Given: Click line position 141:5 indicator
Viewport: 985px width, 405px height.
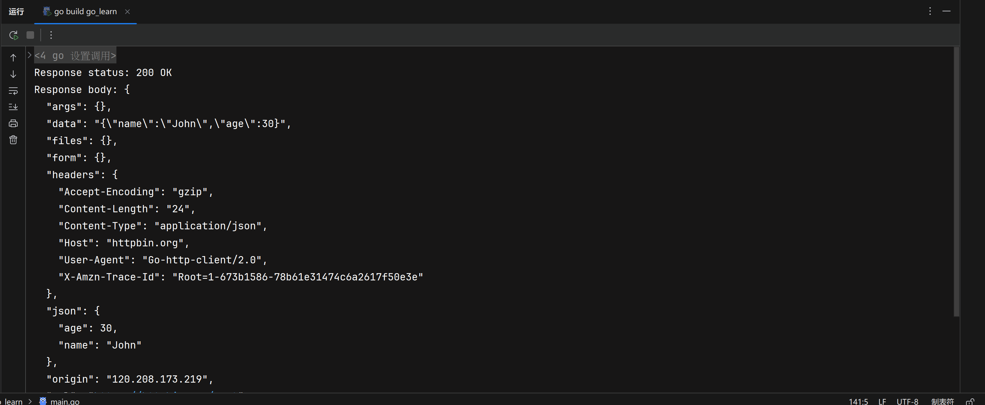Looking at the screenshot, I should click(x=858, y=401).
